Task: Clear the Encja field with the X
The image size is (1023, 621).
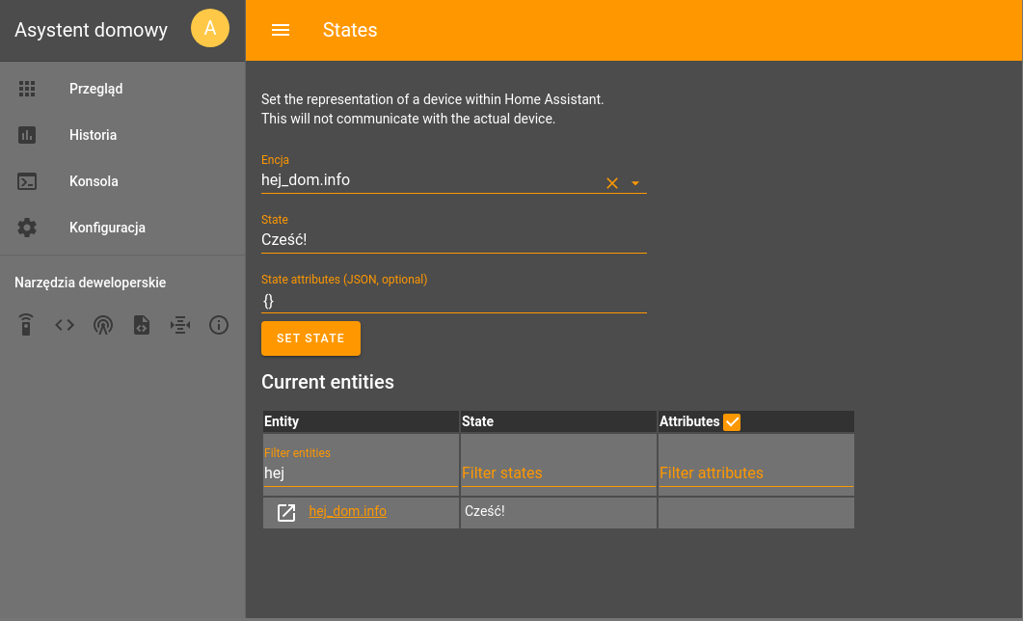Action: (x=611, y=183)
